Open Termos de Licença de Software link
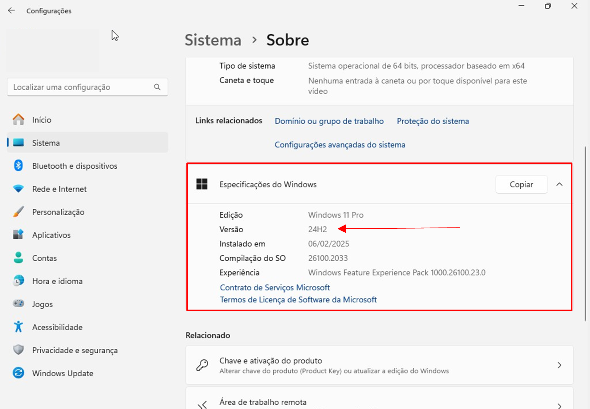The image size is (590, 409). [x=298, y=300]
